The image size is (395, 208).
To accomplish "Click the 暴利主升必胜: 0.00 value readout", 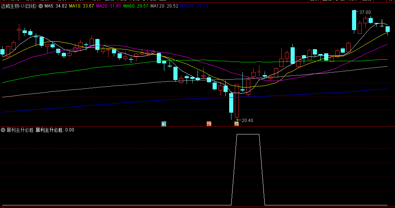I will pyautogui.click(x=55, y=130).
